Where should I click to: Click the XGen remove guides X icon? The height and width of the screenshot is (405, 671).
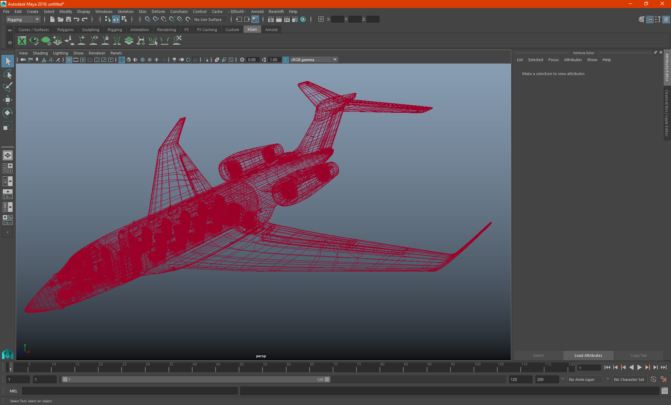[x=177, y=41]
